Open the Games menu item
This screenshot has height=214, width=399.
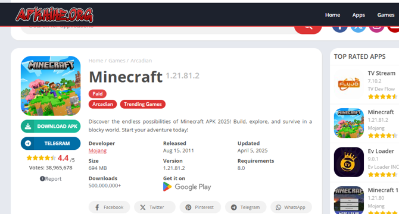(386, 15)
